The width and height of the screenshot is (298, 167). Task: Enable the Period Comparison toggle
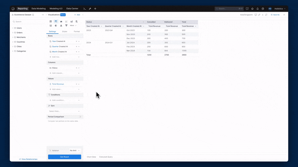[80, 117]
